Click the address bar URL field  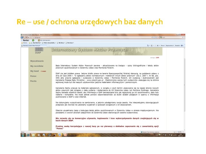(89, 37)
